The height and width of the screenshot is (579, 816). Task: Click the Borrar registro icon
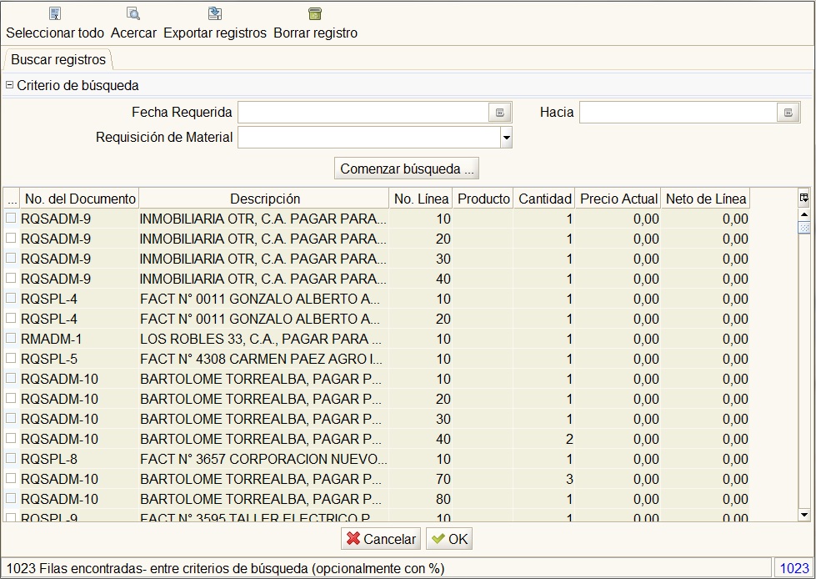point(315,13)
